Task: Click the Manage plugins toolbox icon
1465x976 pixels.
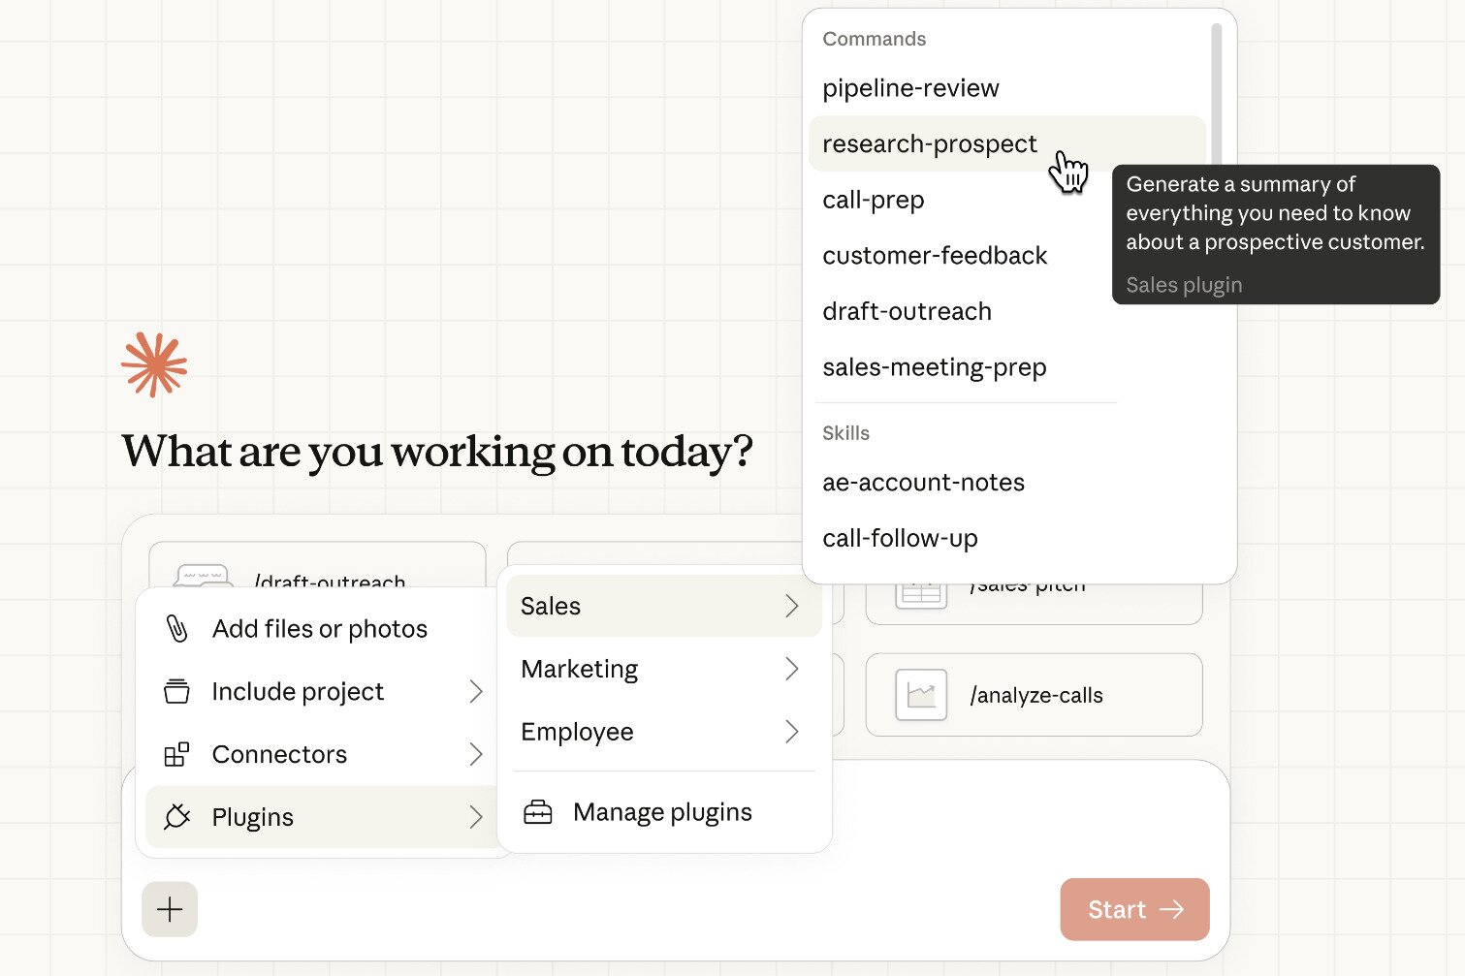Action: click(x=538, y=812)
